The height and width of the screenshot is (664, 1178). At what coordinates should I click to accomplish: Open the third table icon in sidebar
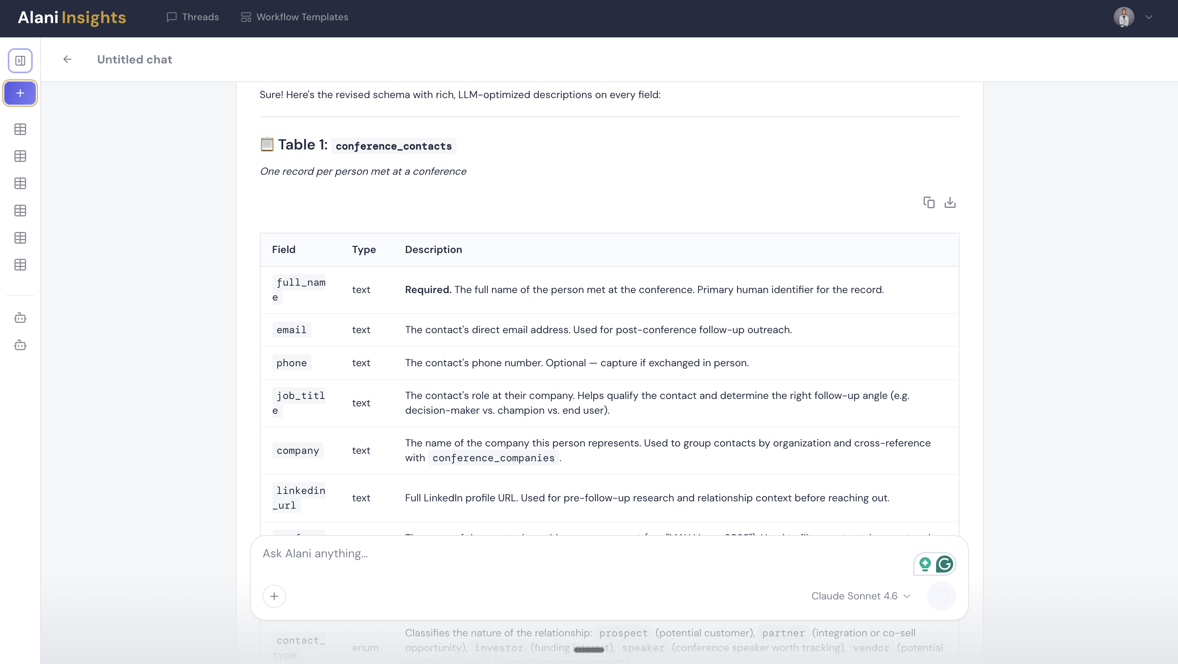[x=20, y=184]
